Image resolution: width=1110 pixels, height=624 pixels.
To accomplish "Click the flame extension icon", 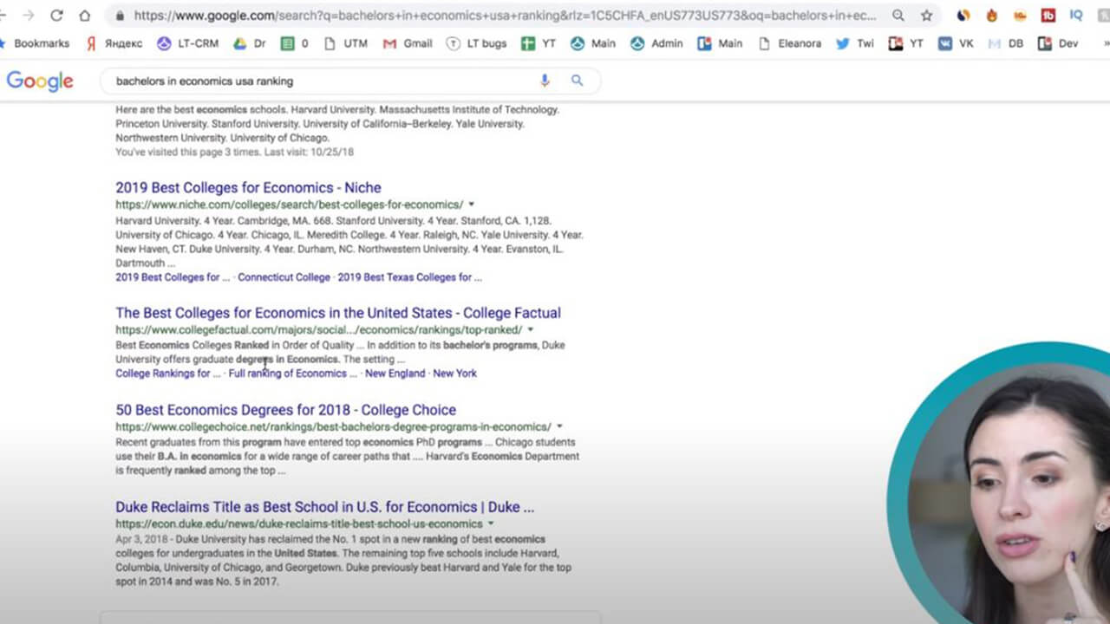I will tap(992, 16).
